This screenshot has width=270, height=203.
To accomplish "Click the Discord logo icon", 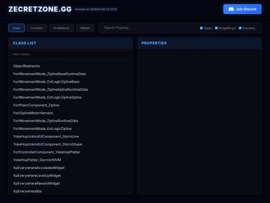I will click(x=231, y=9).
